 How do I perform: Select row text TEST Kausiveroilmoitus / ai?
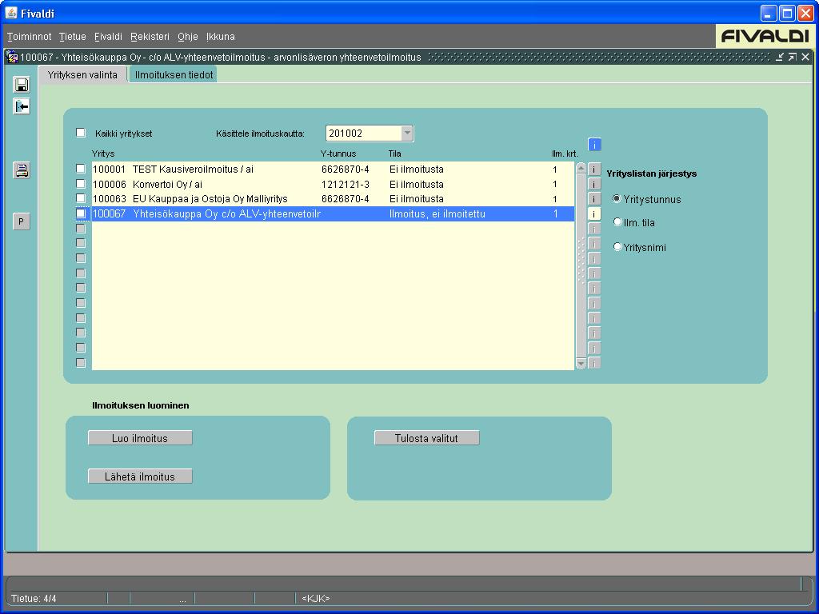(193, 169)
